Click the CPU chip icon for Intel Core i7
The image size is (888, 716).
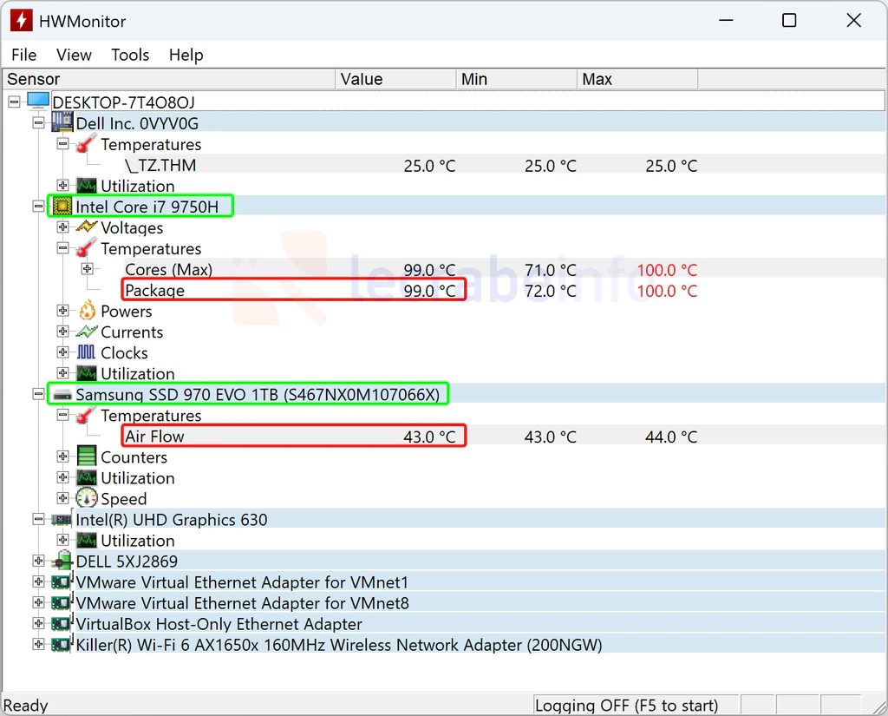[x=62, y=207]
